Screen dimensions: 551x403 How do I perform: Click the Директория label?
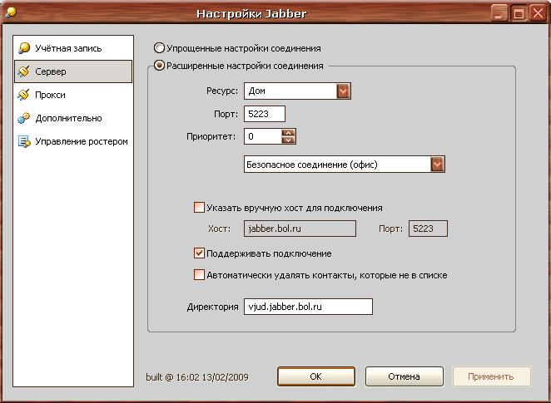[212, 307]
